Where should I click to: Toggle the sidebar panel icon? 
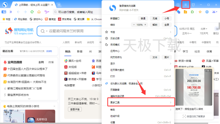pos(4,12)
